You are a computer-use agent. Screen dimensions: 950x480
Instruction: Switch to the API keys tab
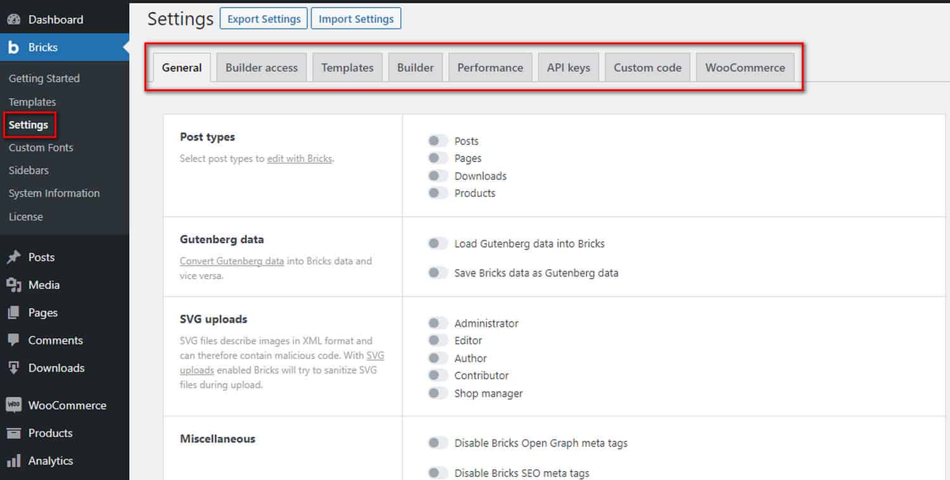569,68
